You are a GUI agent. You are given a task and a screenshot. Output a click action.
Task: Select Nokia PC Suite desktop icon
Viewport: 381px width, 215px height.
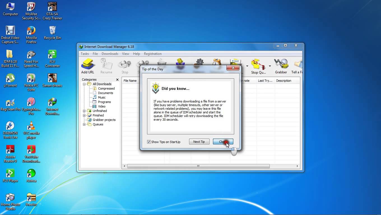click(31, 83)
